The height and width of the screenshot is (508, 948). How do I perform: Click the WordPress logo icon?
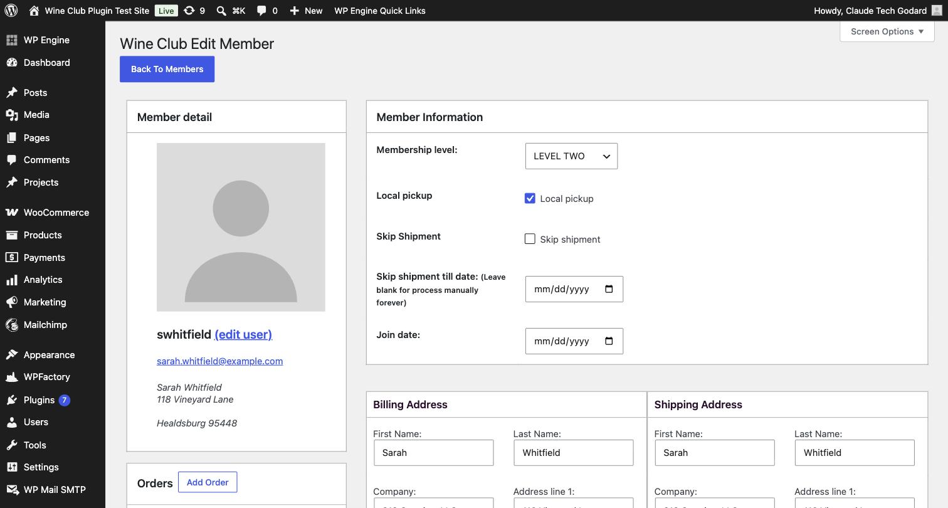(11, 11)
